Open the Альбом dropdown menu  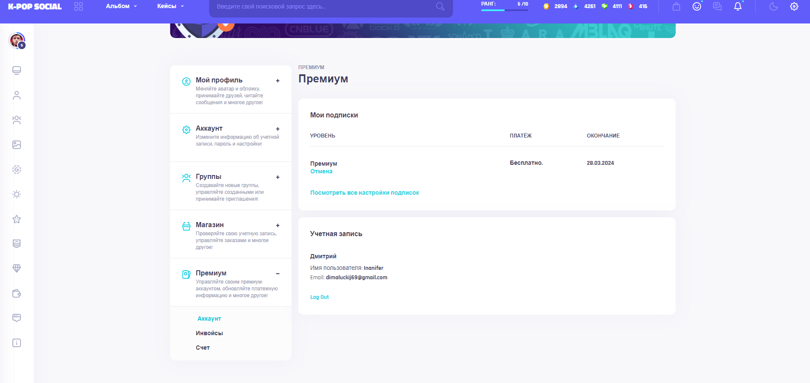(121, 6)
